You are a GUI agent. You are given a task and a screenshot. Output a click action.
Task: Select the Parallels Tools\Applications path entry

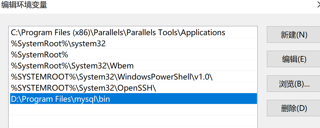click(x=133, y=32)
